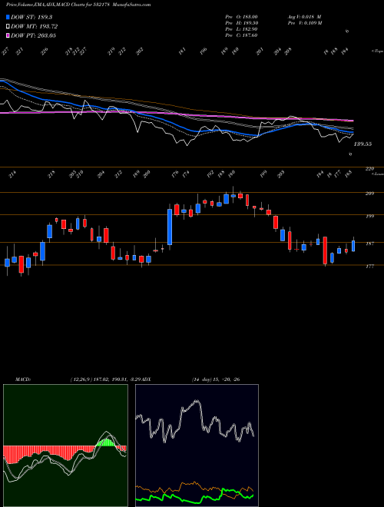
Task: Click the 'Pre V: 0.109 M' value
Action: [305, 23]
